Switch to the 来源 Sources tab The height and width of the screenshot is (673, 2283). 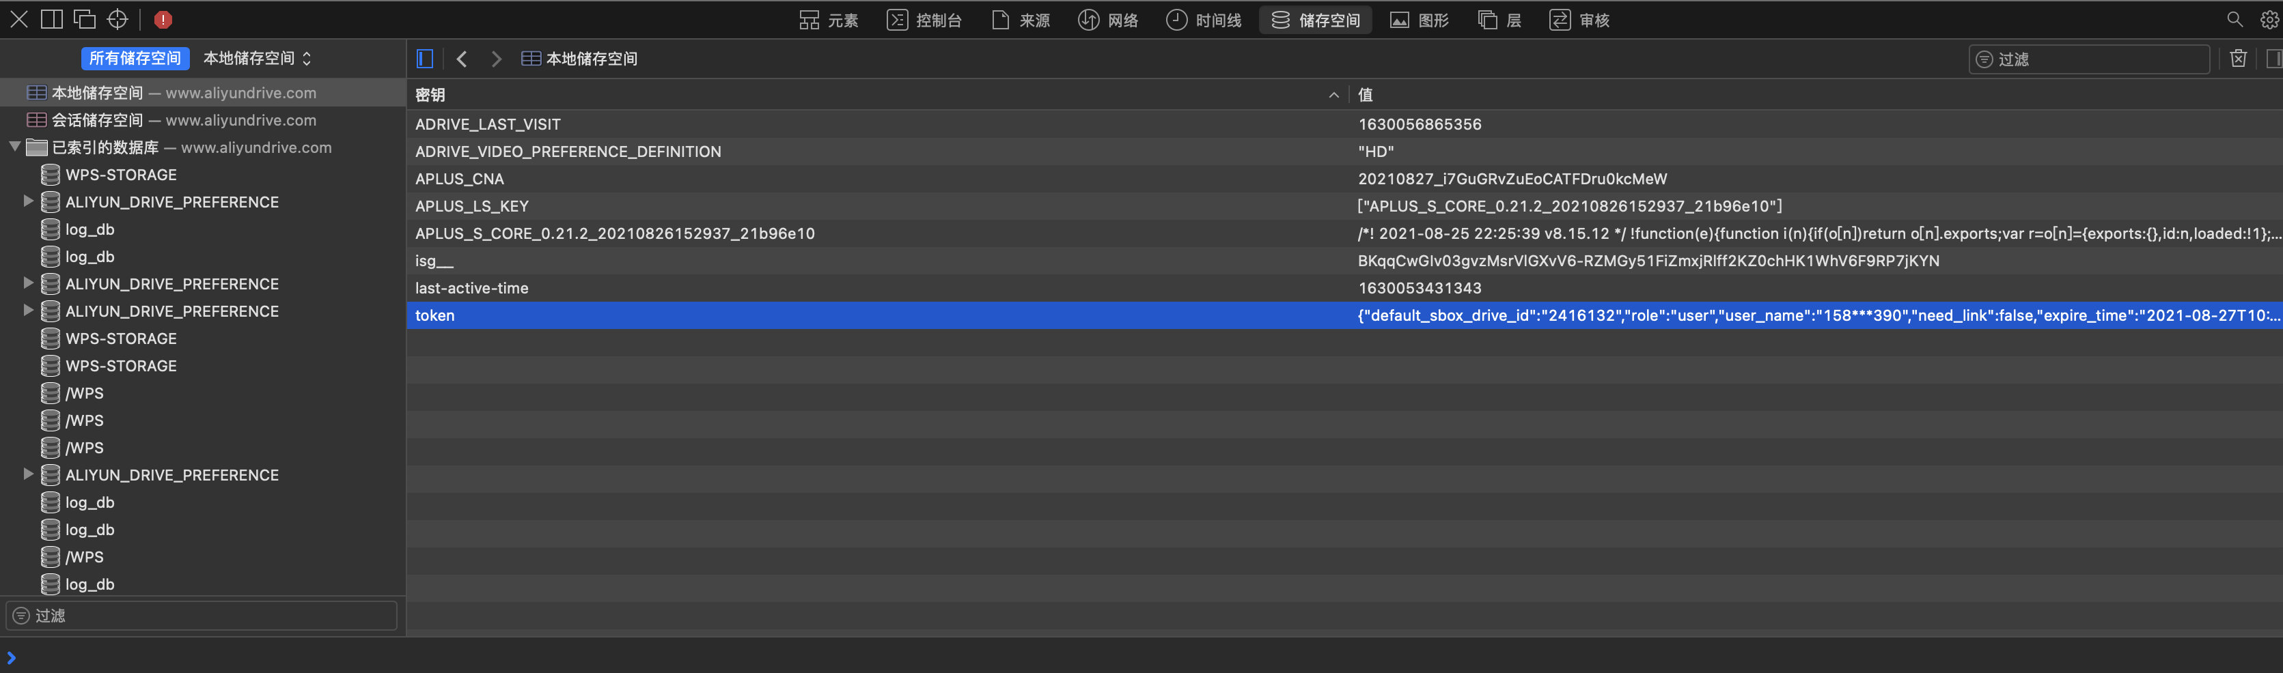click(1021, 20)
